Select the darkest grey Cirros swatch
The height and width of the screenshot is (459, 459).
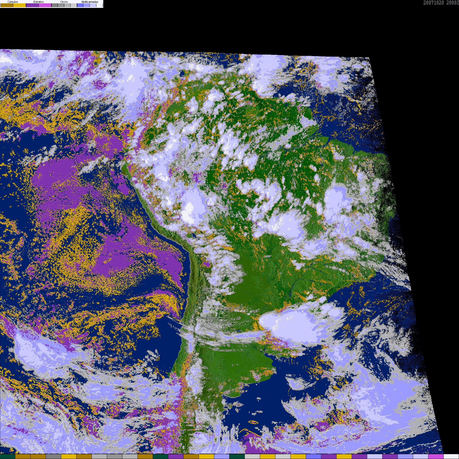tap(55, 5)
